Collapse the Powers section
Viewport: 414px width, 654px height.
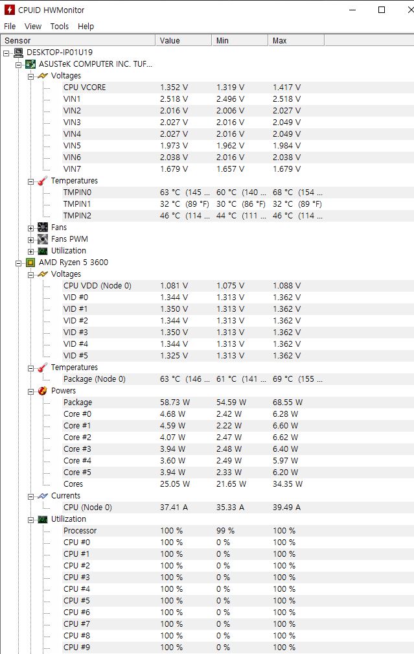pyautogui.click(x=31, y=391)
